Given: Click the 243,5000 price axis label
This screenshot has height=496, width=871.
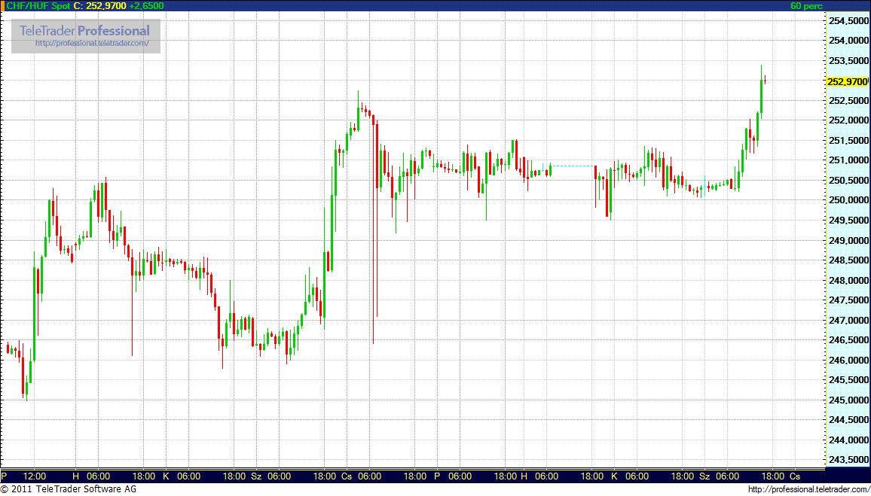Looking at the screenshot, I should coord(847,460).
